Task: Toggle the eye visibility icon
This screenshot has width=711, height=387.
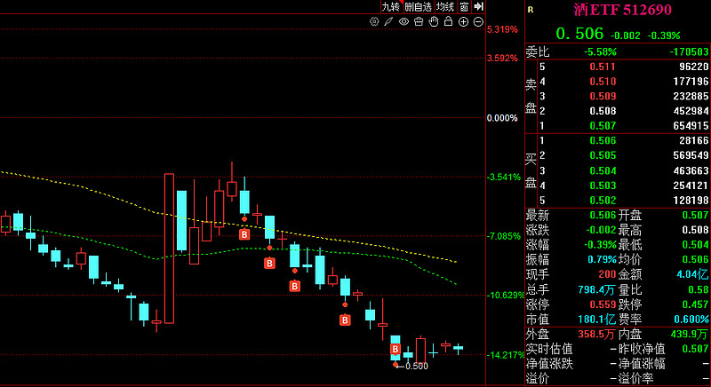Action: coord(403,21)
